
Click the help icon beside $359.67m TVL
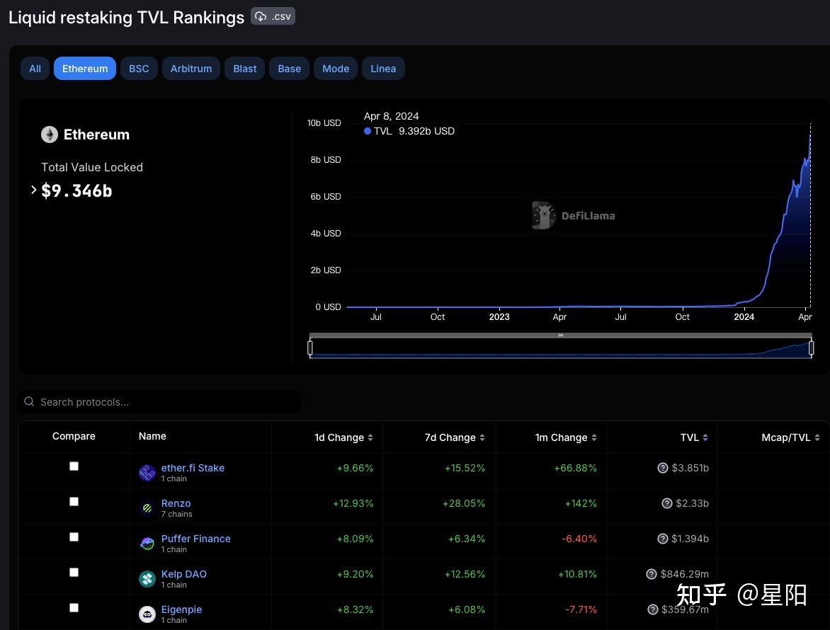(x=653, y=609)
